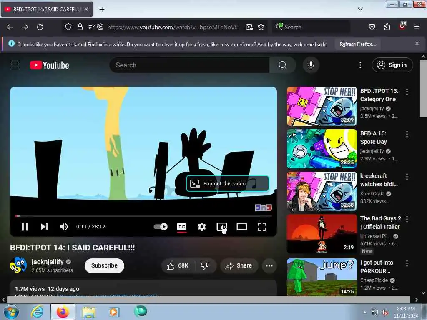Launch Internet Explorer from taskbar

[37, 312]
